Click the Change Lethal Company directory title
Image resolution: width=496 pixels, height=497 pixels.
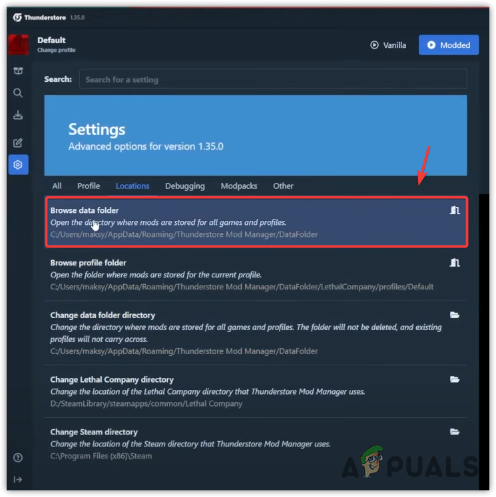coord(112,379)
